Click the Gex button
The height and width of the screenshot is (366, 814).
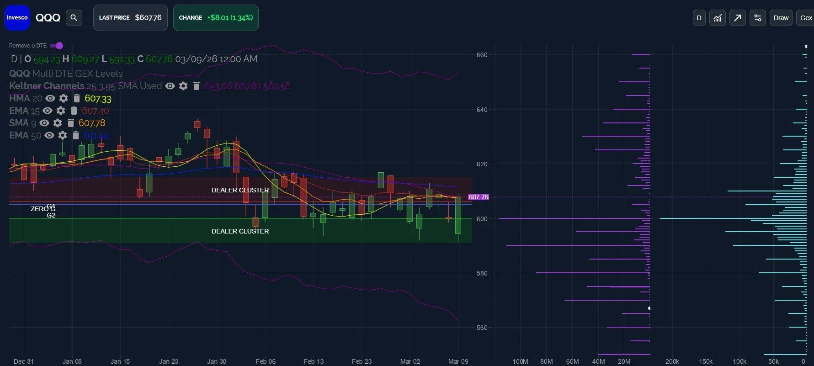(806, 18)
